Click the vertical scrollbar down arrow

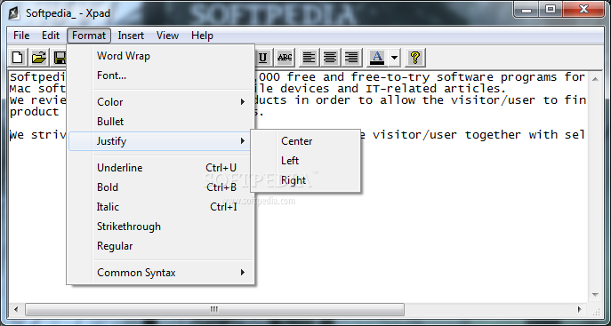[595, 295]
